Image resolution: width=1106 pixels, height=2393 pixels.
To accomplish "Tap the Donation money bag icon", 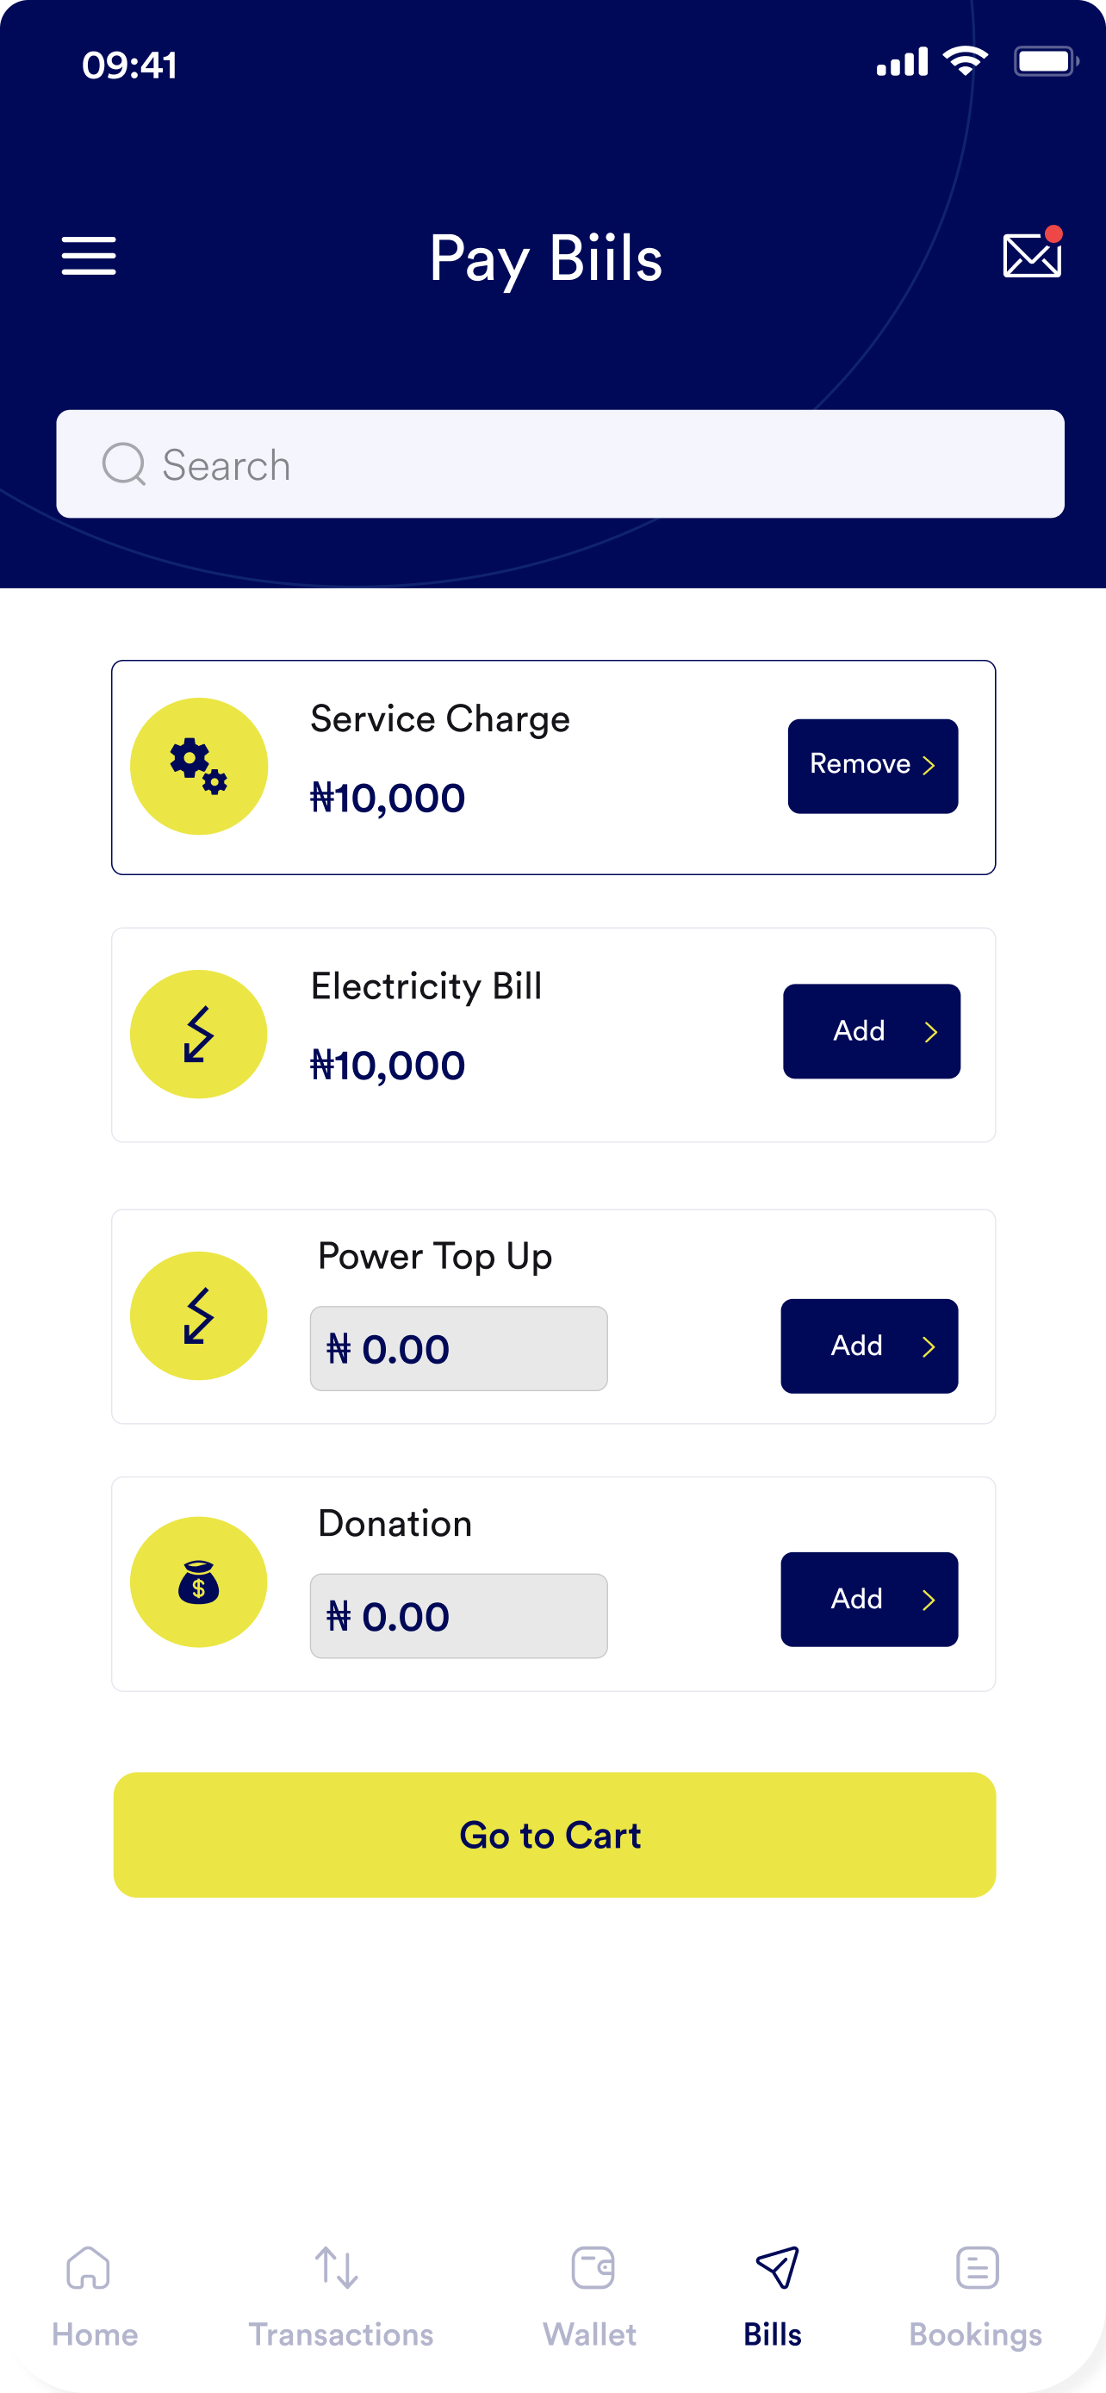I will point(199,1582).
